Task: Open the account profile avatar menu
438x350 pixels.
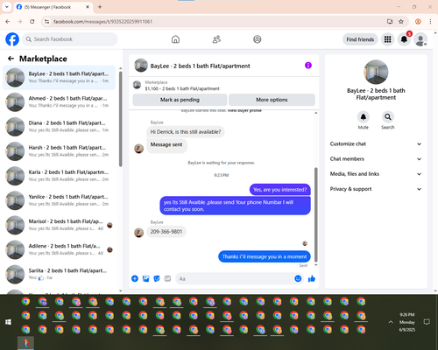Action: point(420,39)
